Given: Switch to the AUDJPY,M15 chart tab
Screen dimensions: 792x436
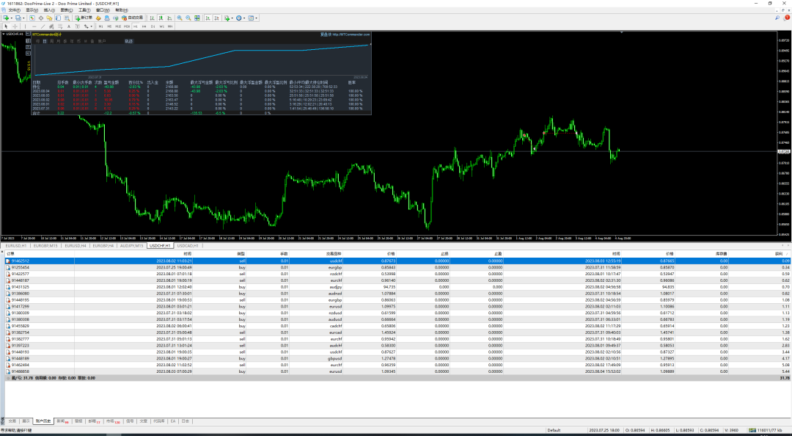Looking at the screenshot, I should [131, 245].
